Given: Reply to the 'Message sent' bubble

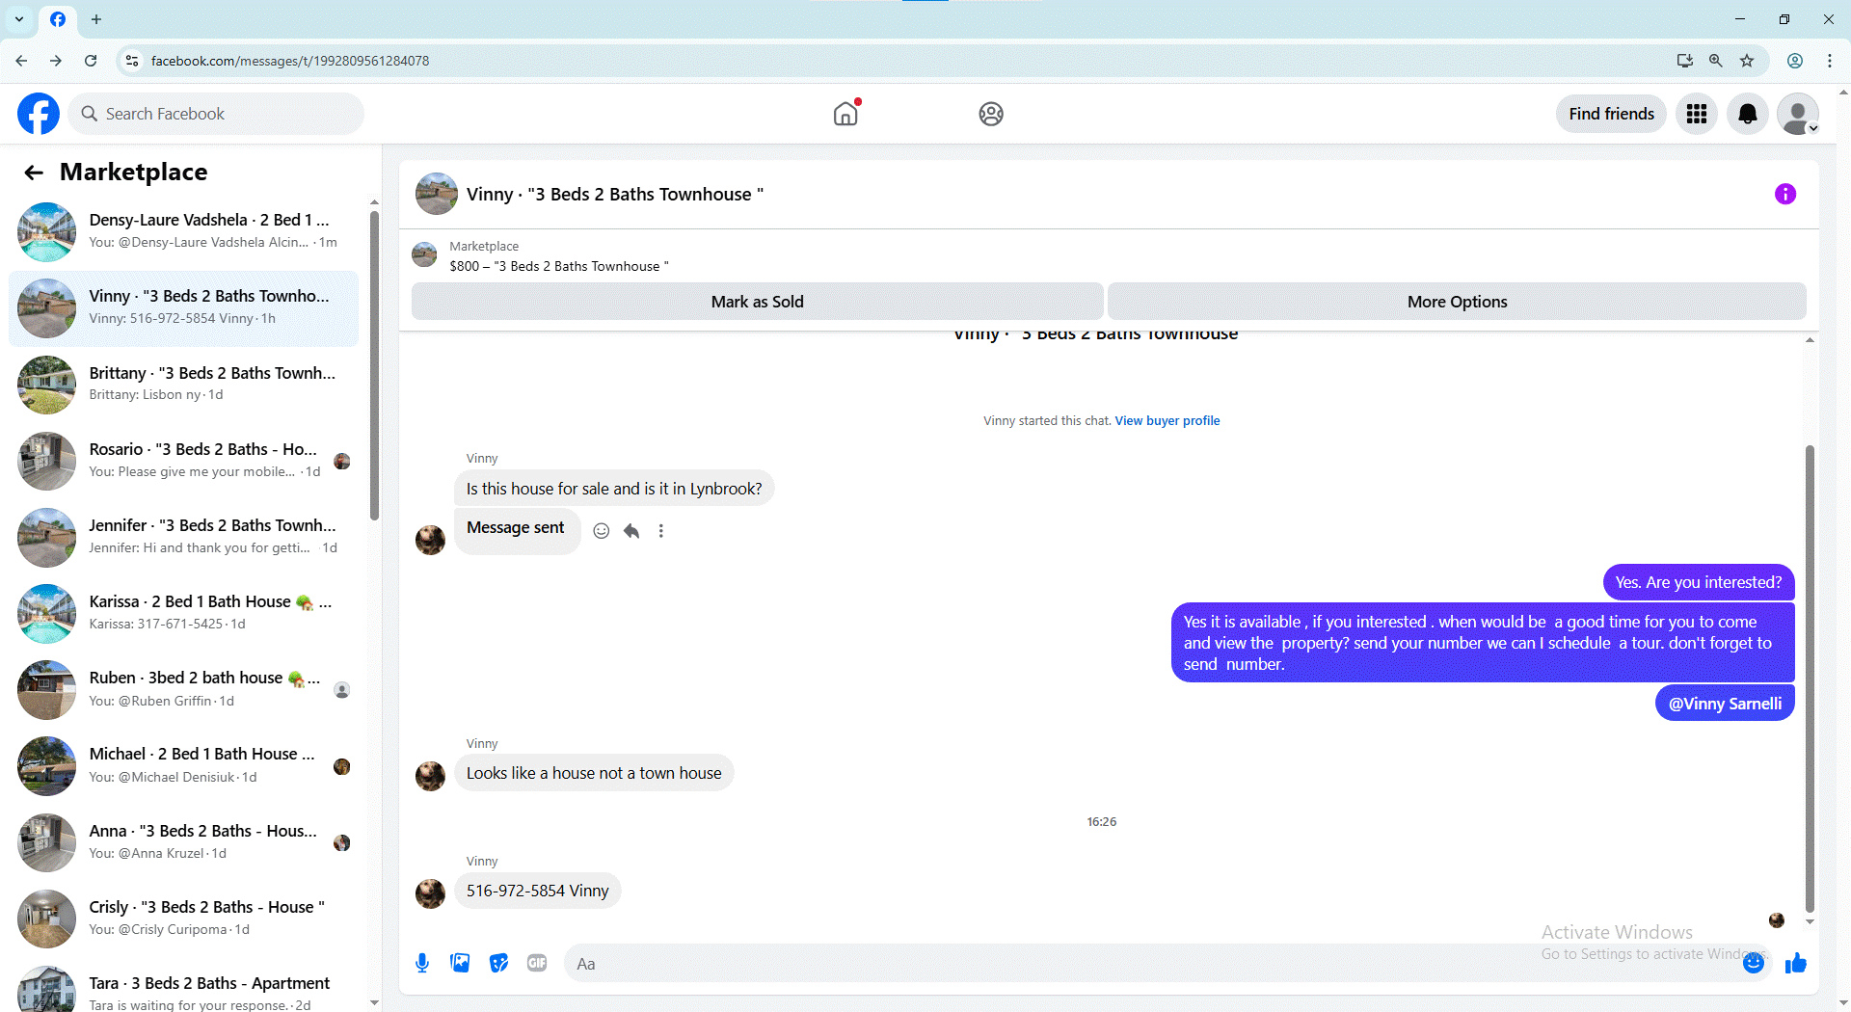Looking at the screenshot, I should 631,531.
